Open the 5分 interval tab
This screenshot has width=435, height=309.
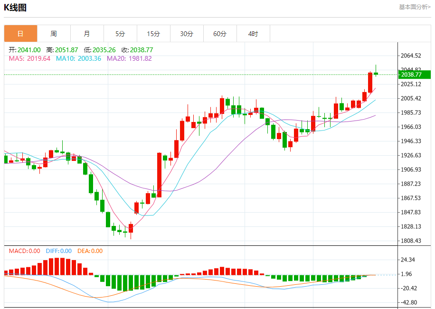[x=121, y=34]
